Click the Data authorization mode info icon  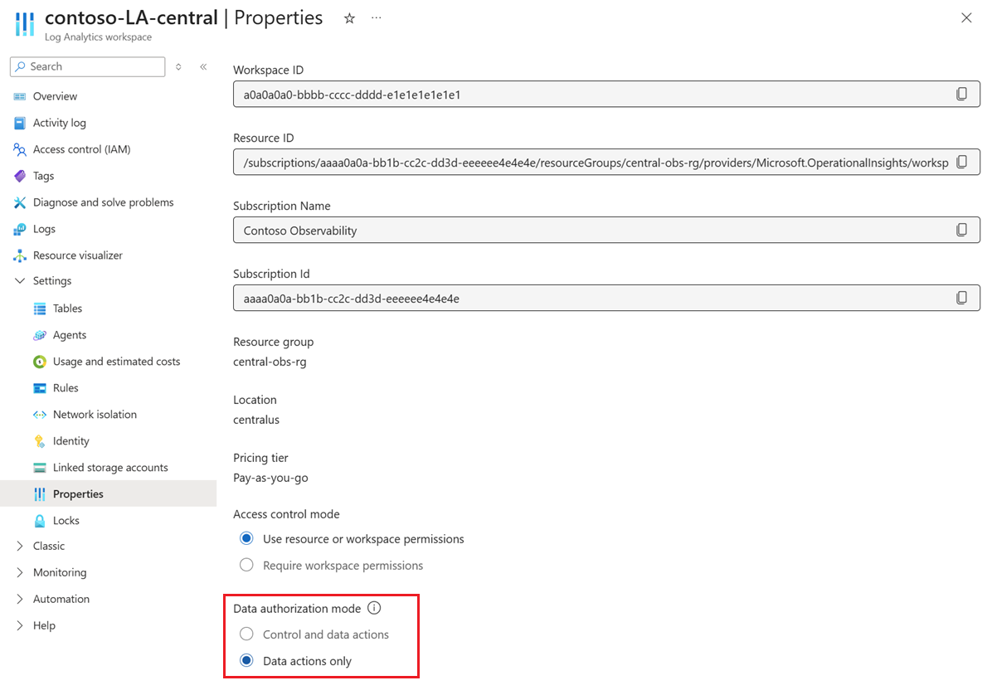(x=375, y=609)
